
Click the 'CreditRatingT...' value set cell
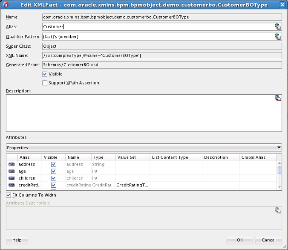point(132,185)
